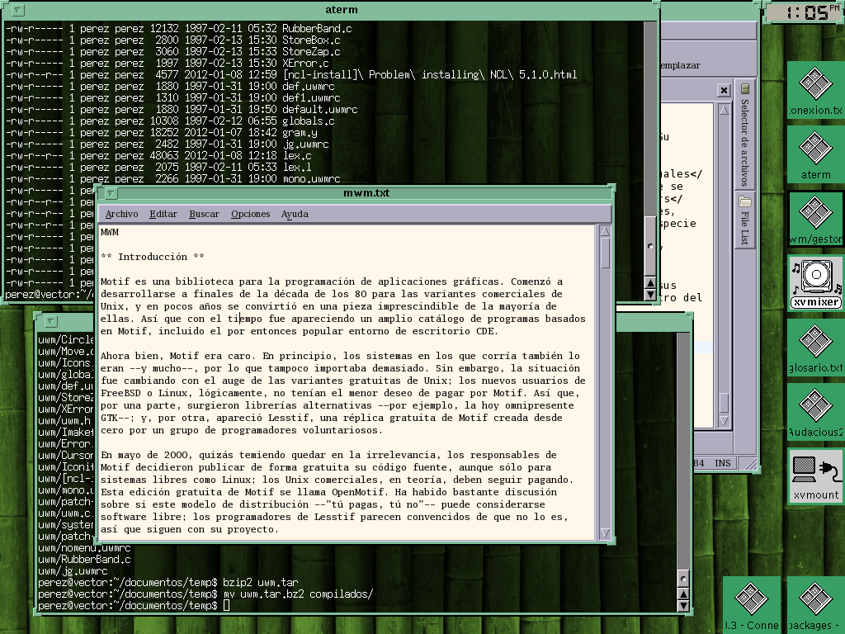Click the mwm.txt scrollbar up arrow

click(x=605, y=232)
